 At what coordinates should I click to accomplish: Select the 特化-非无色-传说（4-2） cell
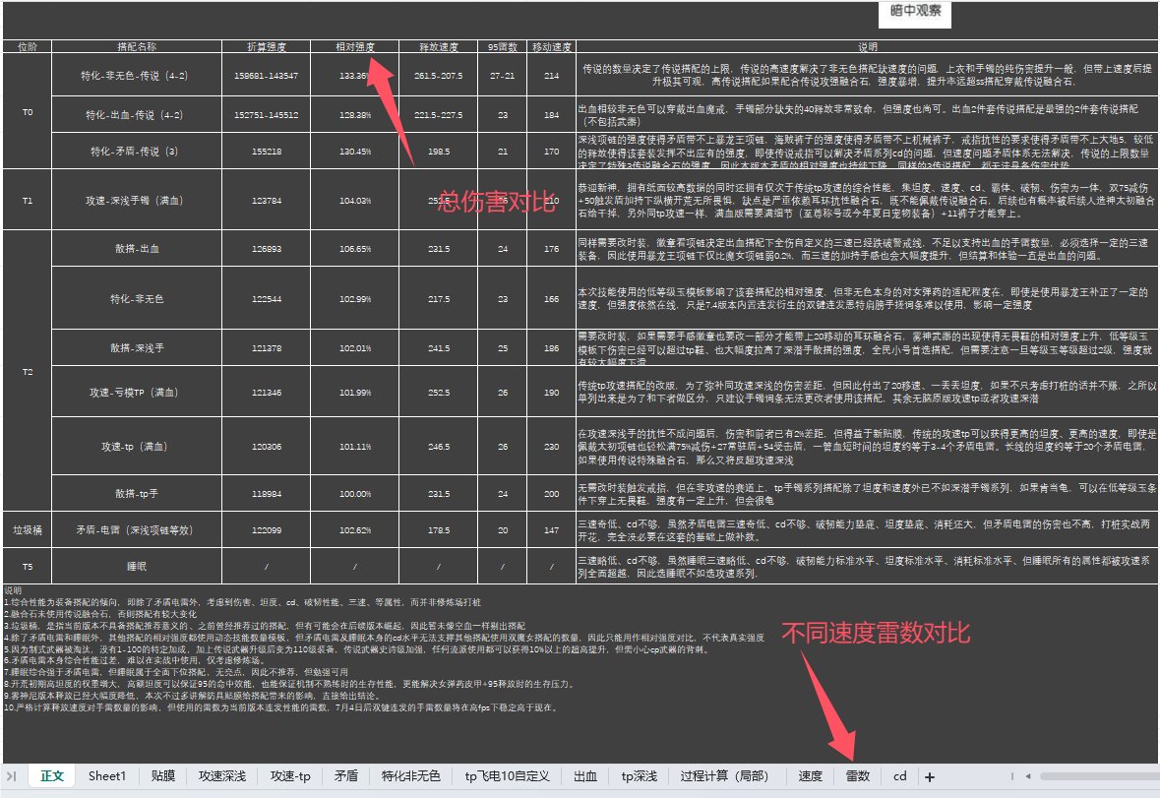137,76
